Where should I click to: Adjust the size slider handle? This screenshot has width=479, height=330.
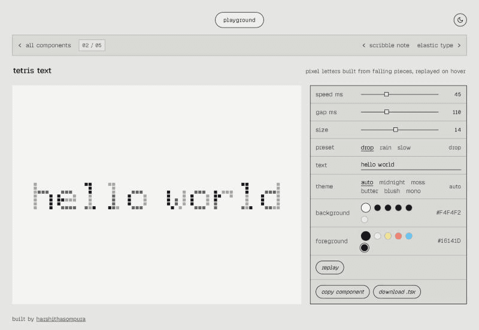396,130
